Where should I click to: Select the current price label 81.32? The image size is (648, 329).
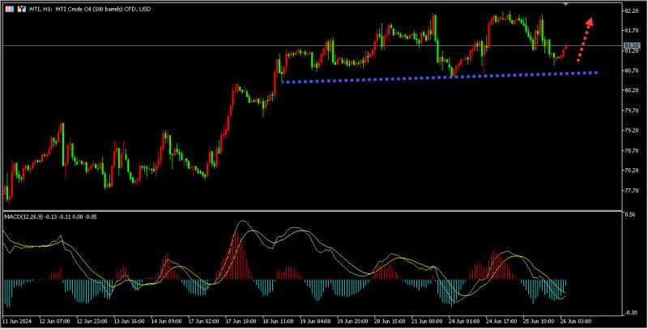point(631,45)
